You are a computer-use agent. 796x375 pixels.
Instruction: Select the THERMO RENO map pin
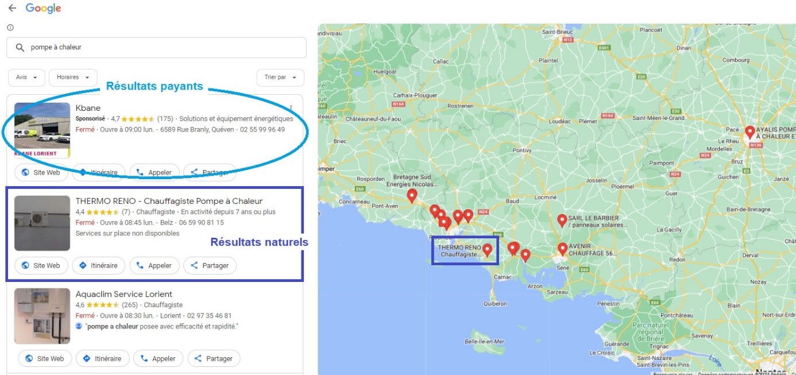(487, 250)
